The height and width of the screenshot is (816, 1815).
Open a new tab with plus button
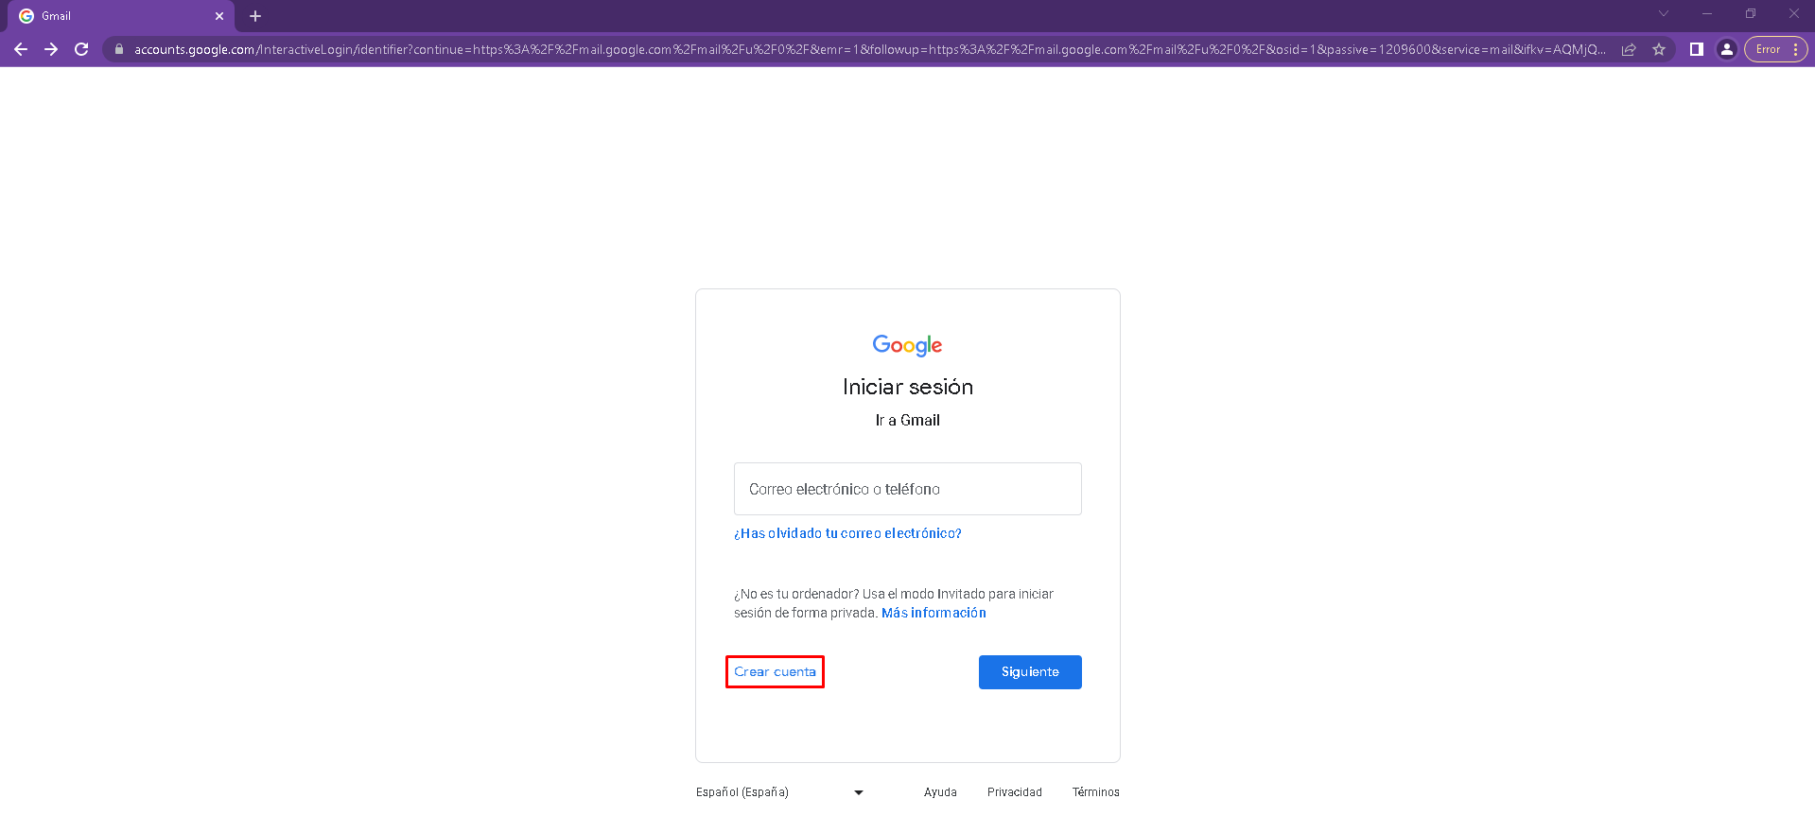255,16
